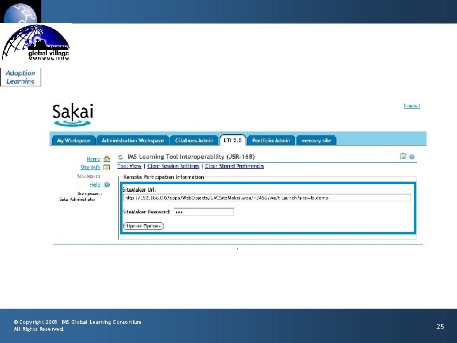
Task: Open the Site Info link
Action: (x=90, y=168)
